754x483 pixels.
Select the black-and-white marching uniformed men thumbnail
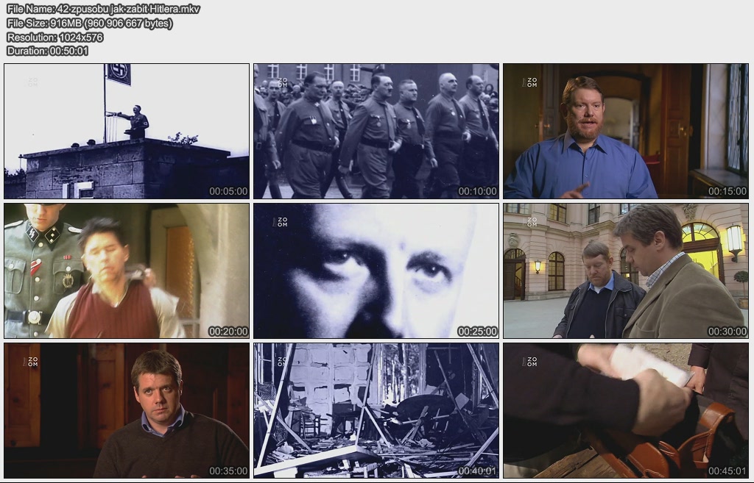tap(376, 131)
